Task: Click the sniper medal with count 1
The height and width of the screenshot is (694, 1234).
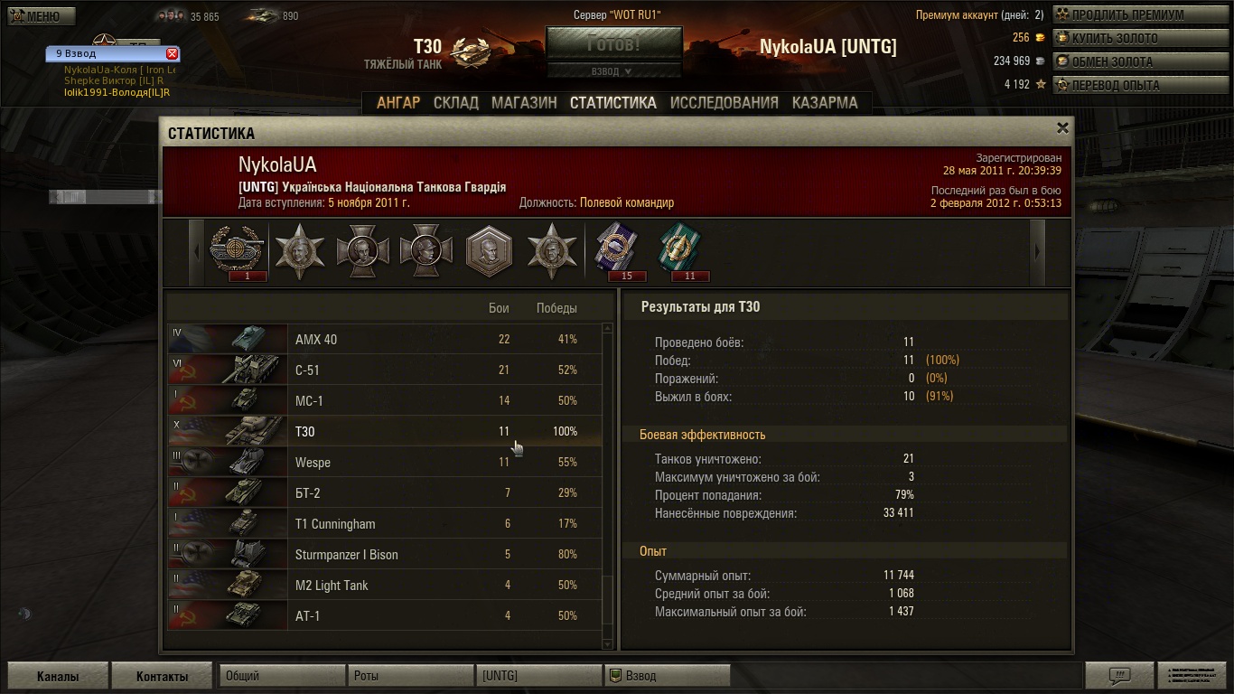Action: [x=238, y=249]
